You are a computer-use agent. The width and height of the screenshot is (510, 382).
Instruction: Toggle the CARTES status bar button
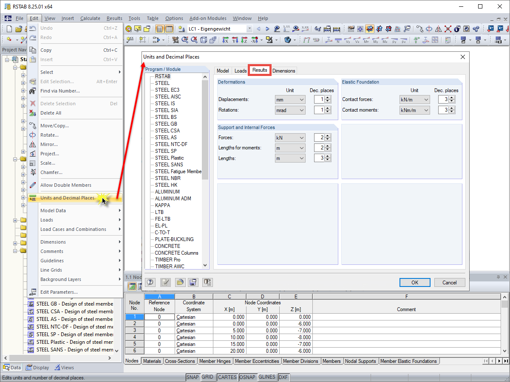click(x=227, y=377)
